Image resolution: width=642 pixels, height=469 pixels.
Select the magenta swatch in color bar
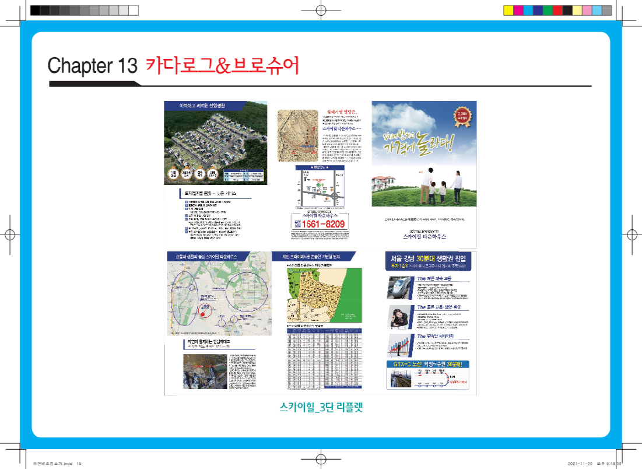point(517,10)
